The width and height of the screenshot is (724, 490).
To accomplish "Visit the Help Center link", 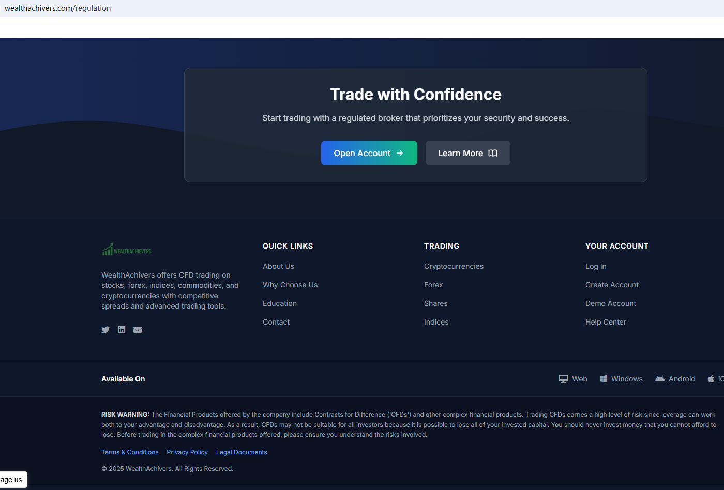I will pyautogui.click(x=606, y=322).
